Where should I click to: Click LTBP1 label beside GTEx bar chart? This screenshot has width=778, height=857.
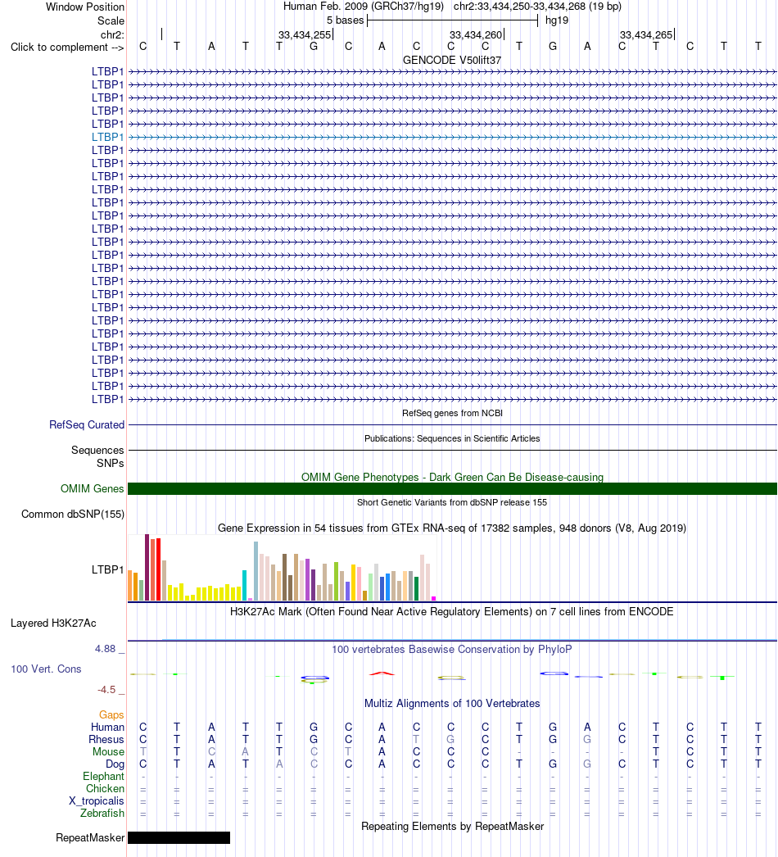(x=107, y=569)
